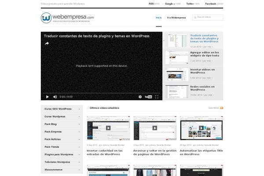Mute the video with speaker icon

[x=55, y=97]
